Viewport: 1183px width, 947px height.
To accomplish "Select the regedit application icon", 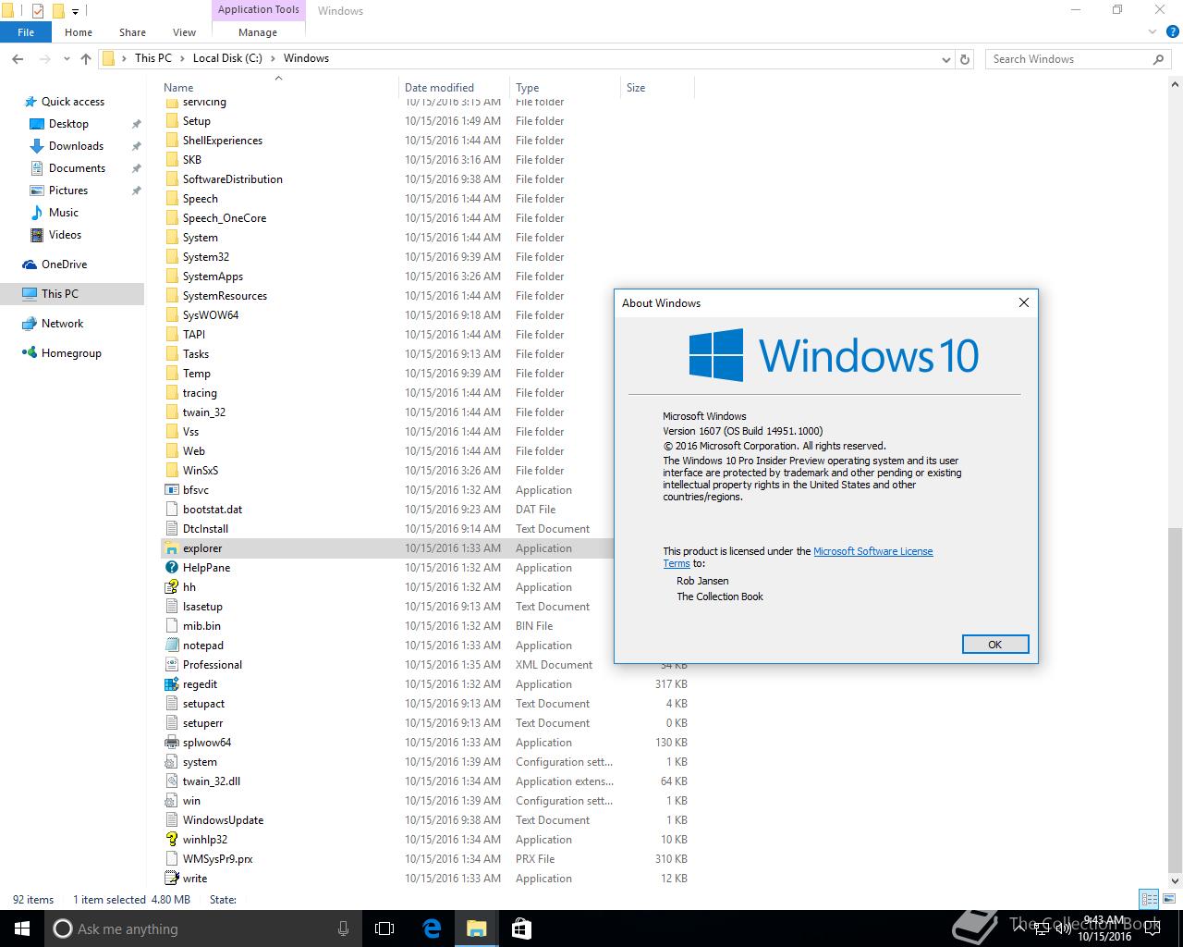I will tap(171, 684).
